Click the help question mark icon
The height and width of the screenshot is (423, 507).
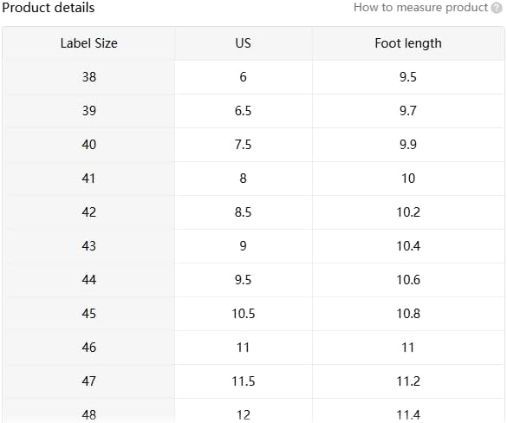coord(497,8)
